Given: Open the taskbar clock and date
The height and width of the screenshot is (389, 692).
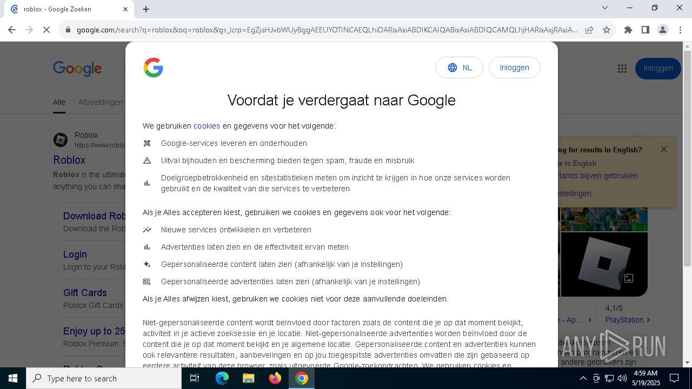Looking at the screenshot, I should point(645,378).
